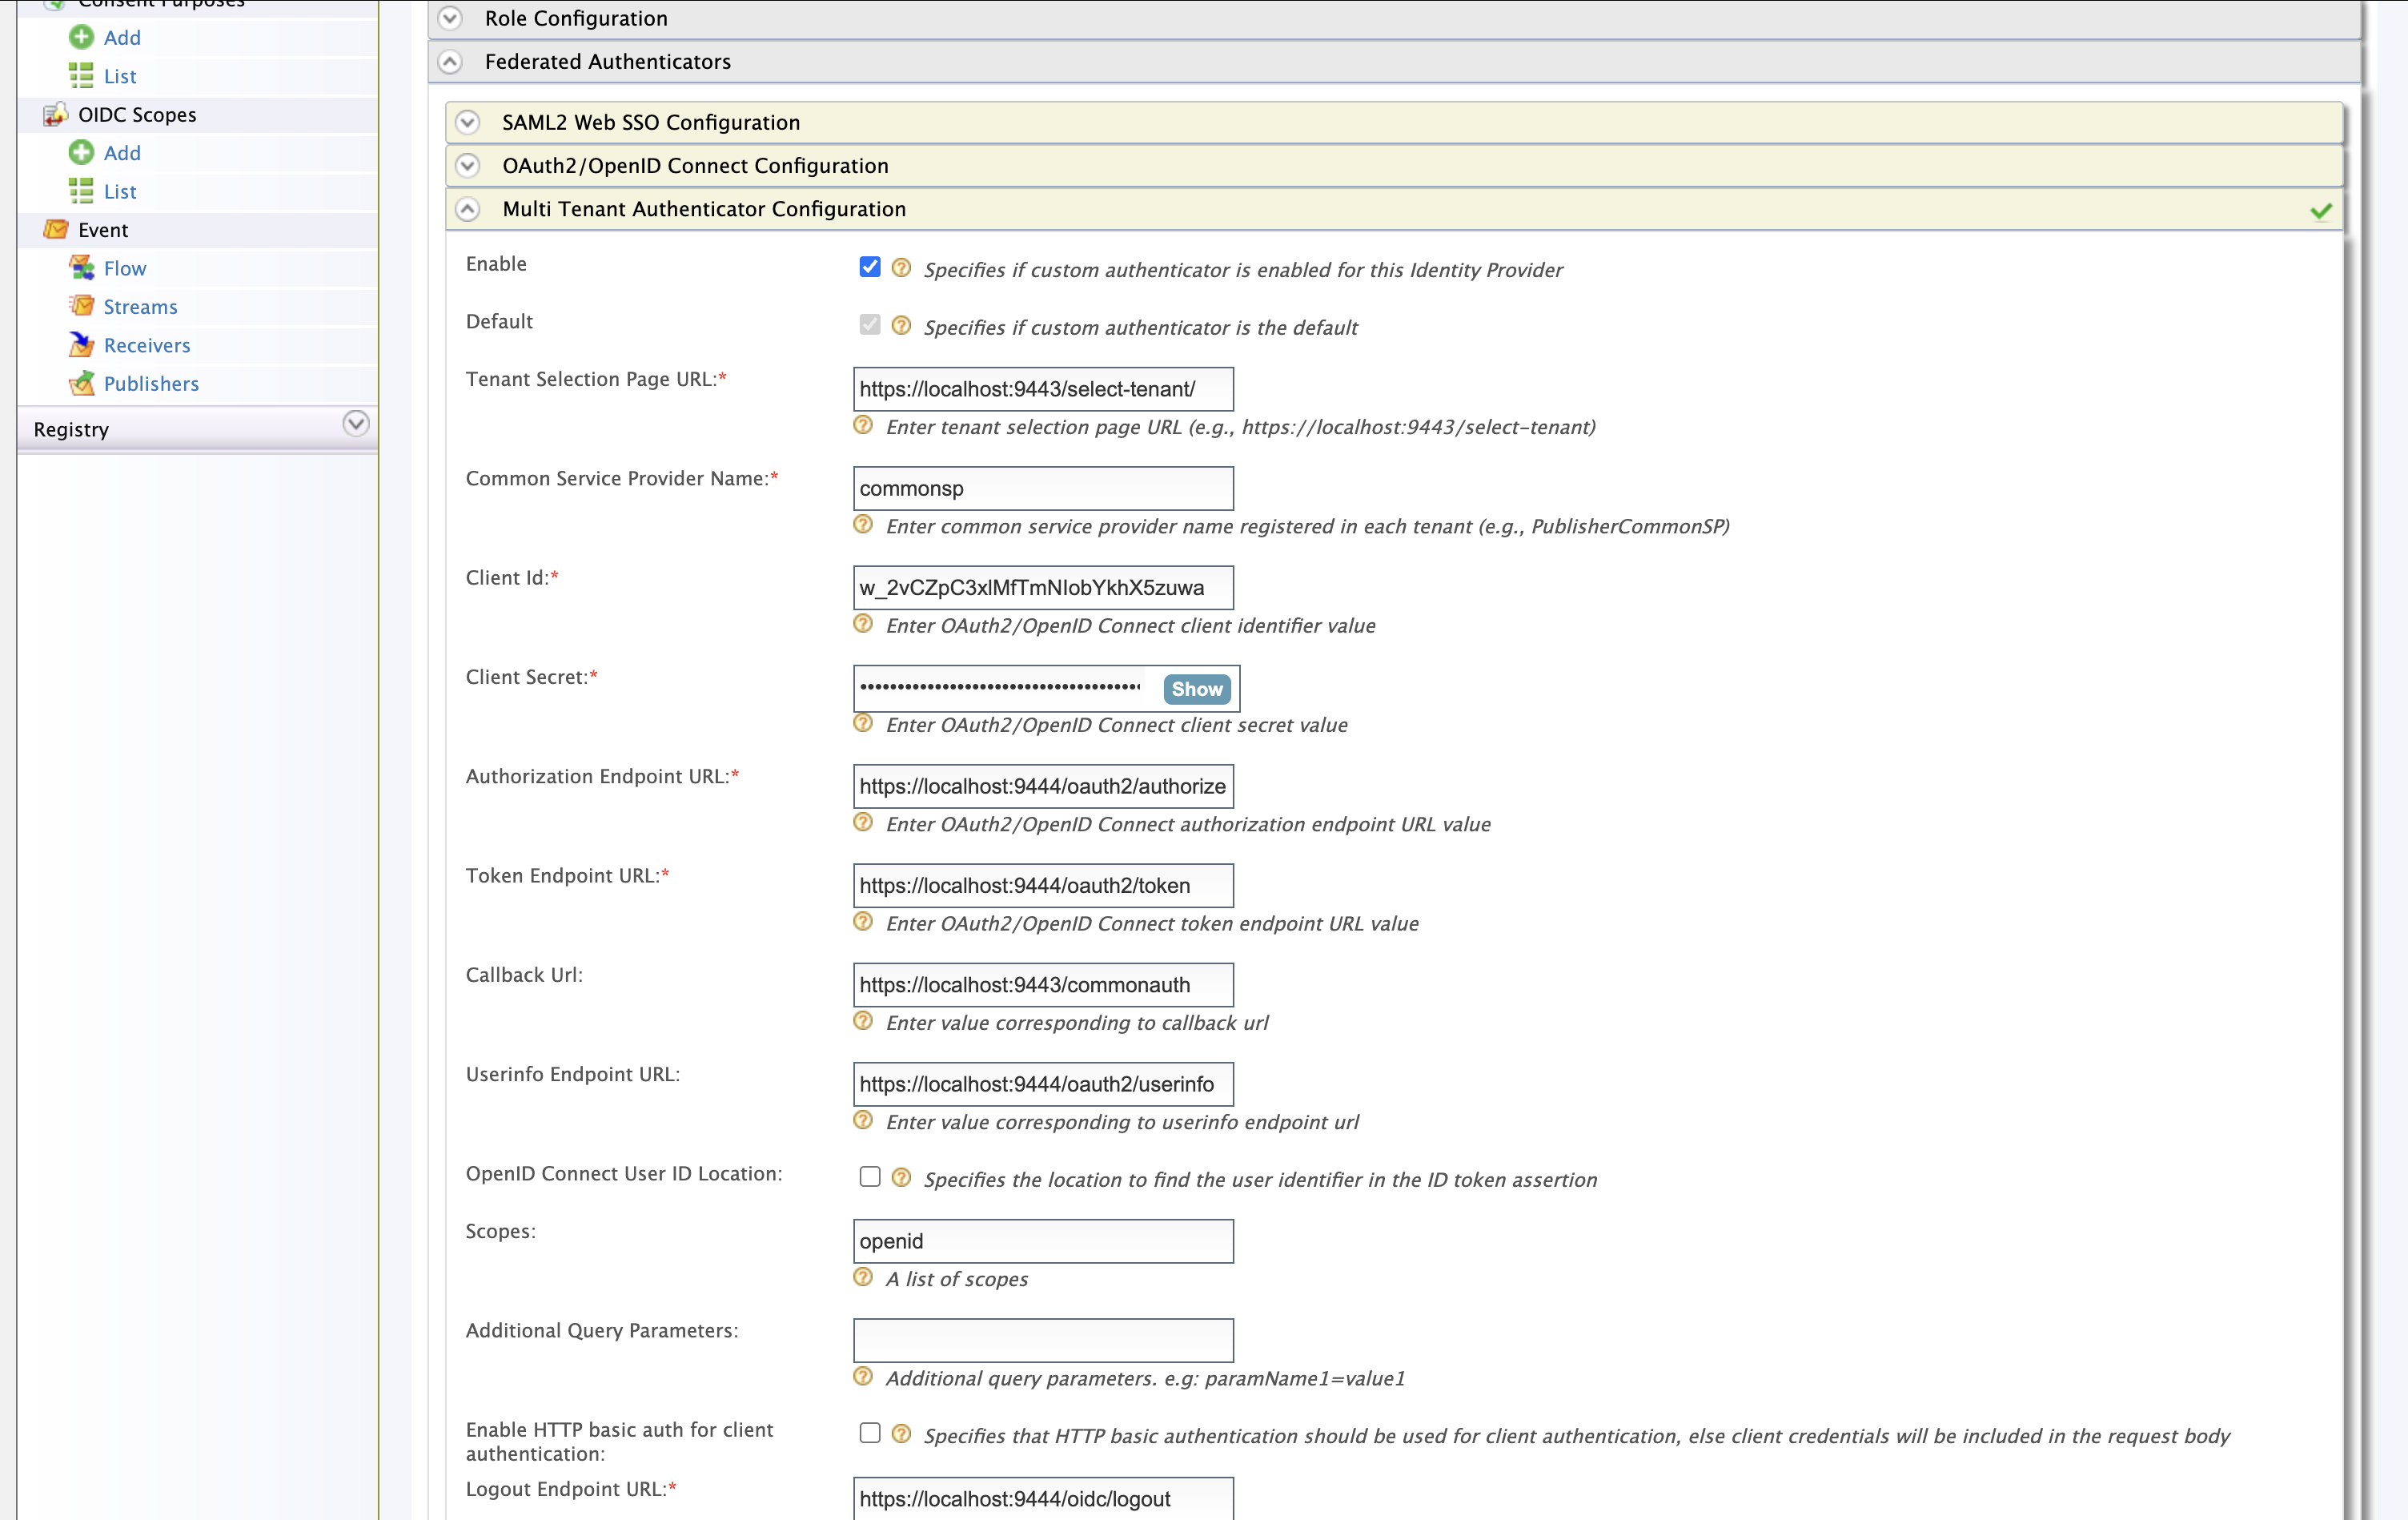Collapse the Federated Authenticators section

pos(451,61)
